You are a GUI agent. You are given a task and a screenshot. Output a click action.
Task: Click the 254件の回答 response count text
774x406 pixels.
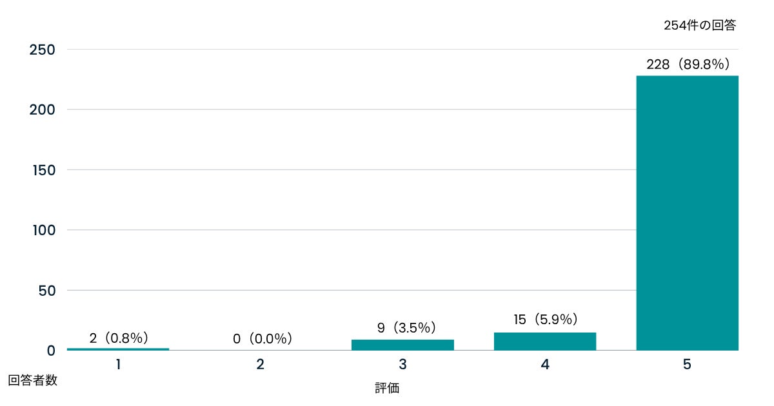[700, 26]
